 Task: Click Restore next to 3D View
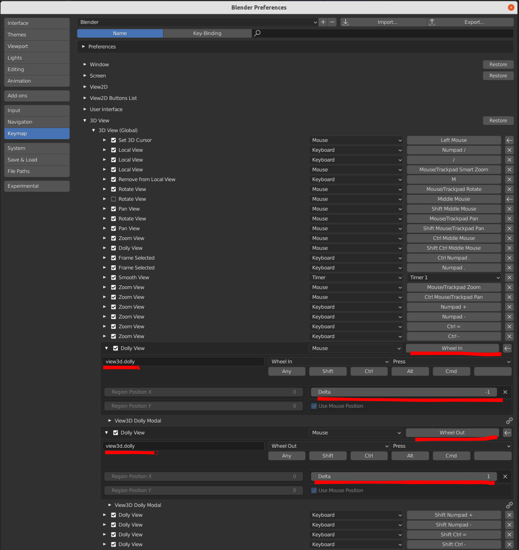pyautogui.click(x=498, y=120)
